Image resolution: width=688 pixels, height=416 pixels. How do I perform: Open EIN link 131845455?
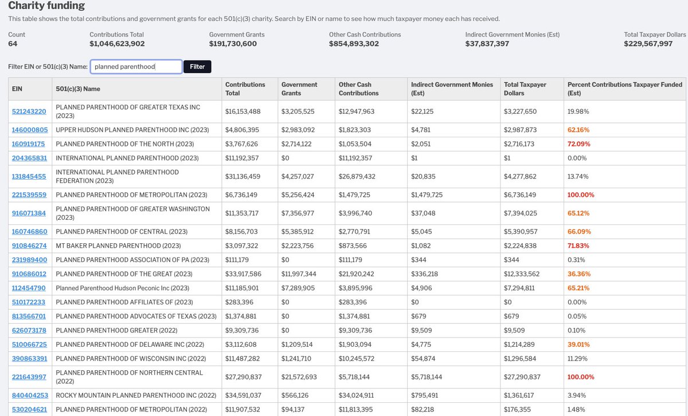point(29,176)
